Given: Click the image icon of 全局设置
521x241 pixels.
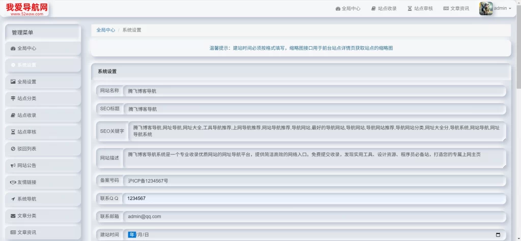Looking at the screenshot, I should point(13,82).
